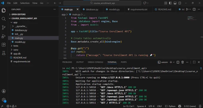The height and width of the screenshot is (108, 203).
Task: Switch to the Debug Console tab
Action: coord(96,62)
